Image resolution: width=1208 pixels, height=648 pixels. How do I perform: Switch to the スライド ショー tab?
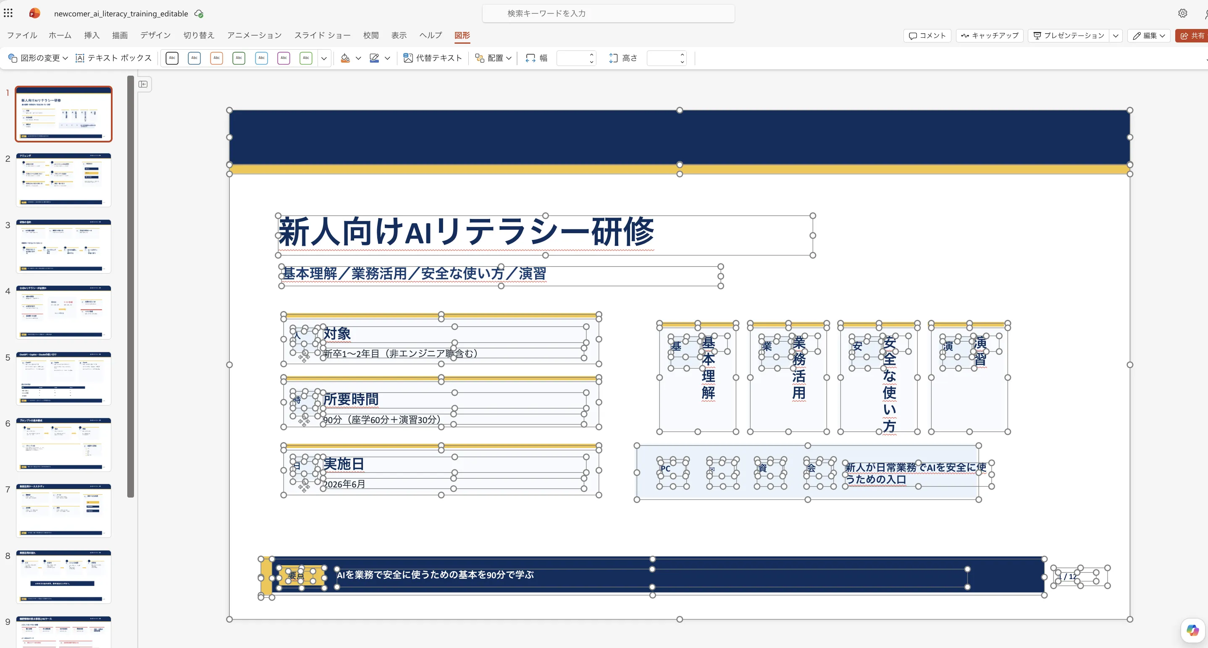323,35
